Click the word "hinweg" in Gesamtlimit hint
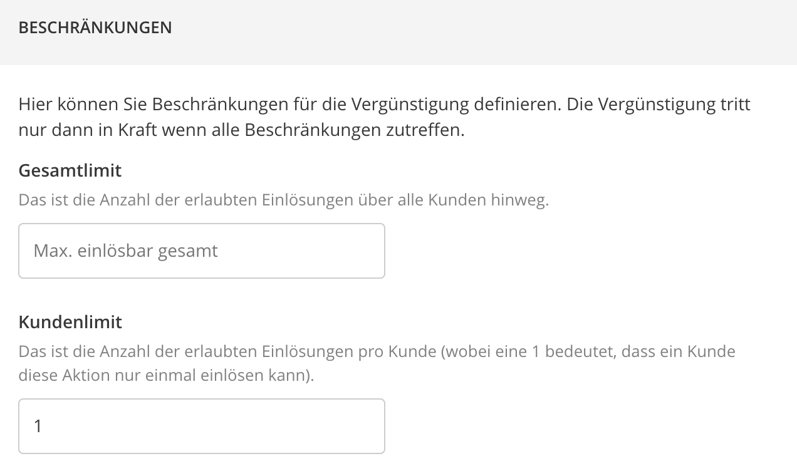Image resolution: width=797 pixels, height=471 pixels. 519,200
